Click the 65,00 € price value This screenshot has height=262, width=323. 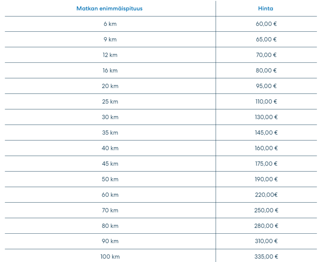click(268, 40)
